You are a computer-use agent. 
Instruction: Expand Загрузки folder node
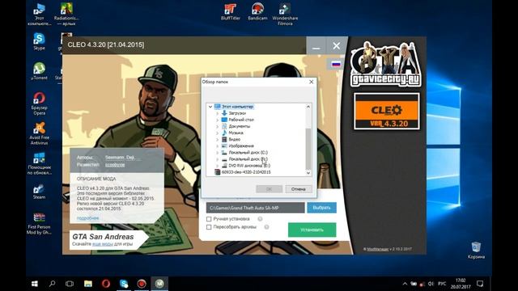218,113
